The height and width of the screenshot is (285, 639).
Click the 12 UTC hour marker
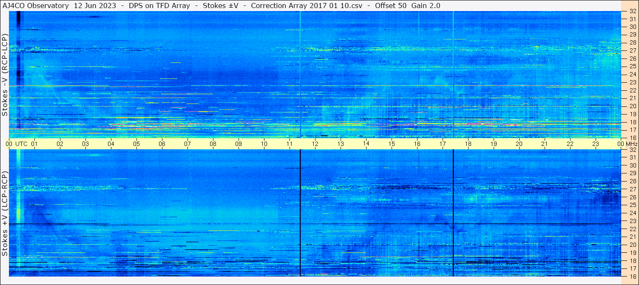click(x=315, y=144)
